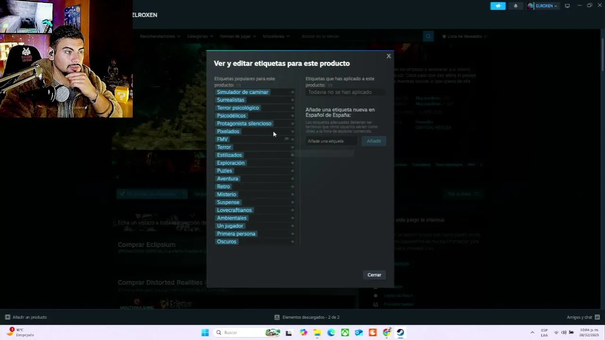Add Protagonista silencioso using its plus icon
The height and width of the screenshot is (340, 605).
point(293,124)
